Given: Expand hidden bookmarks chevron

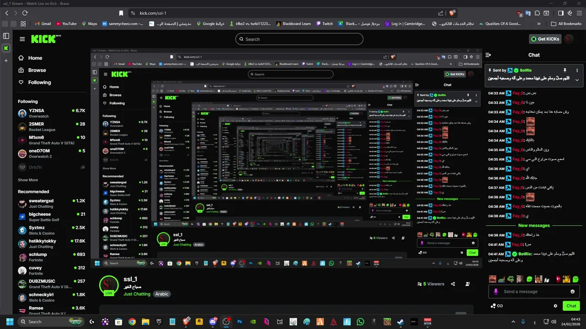Looking at the screenshot, I should coord(539,24).
